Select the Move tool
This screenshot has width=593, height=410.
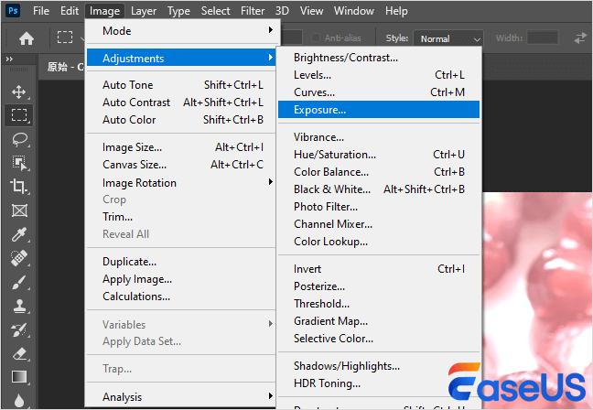point(18,92)
